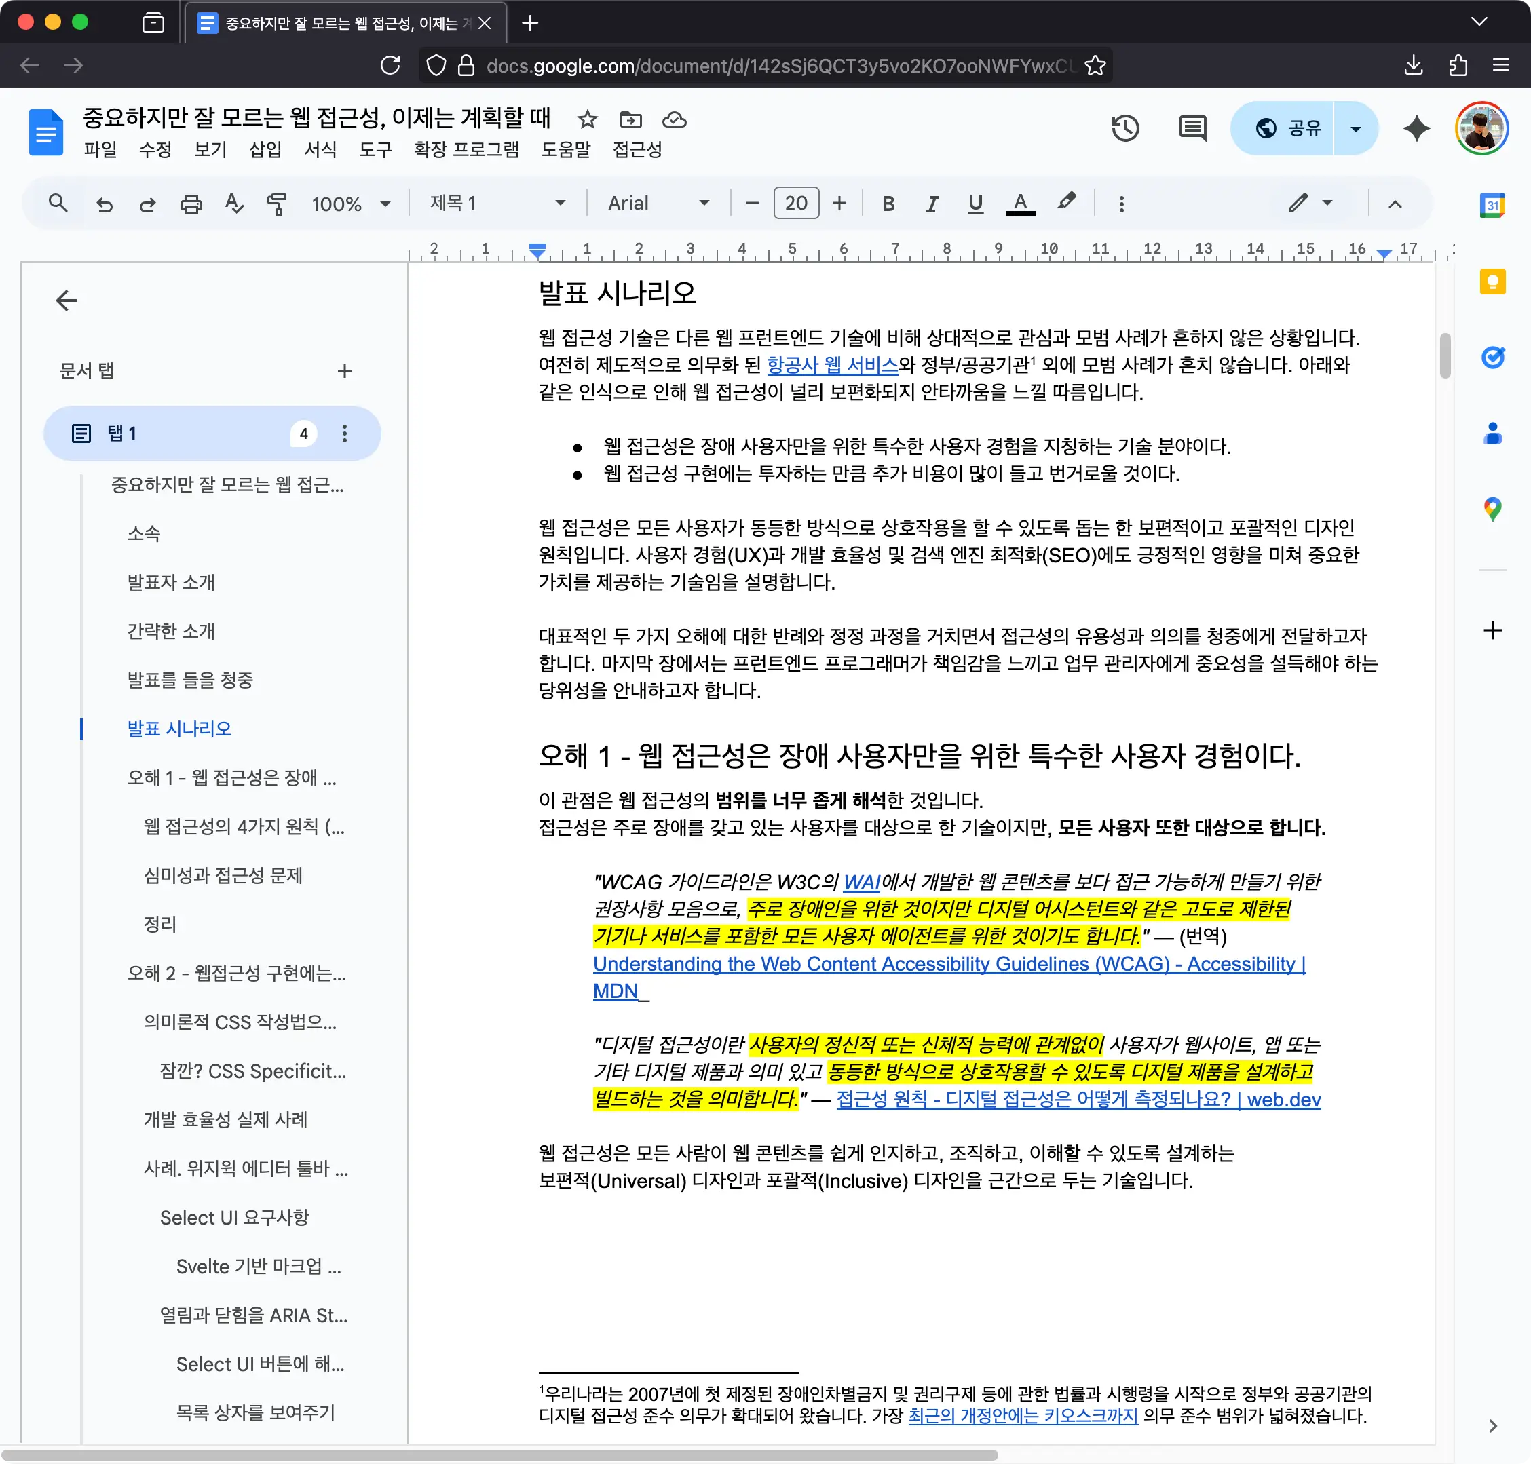
Task: Toggle italic formatting
Action: [x=930, y=204]
